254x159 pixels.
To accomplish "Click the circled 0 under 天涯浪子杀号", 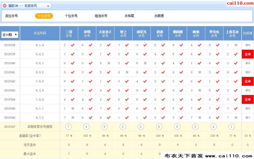I will pos(105,127).
